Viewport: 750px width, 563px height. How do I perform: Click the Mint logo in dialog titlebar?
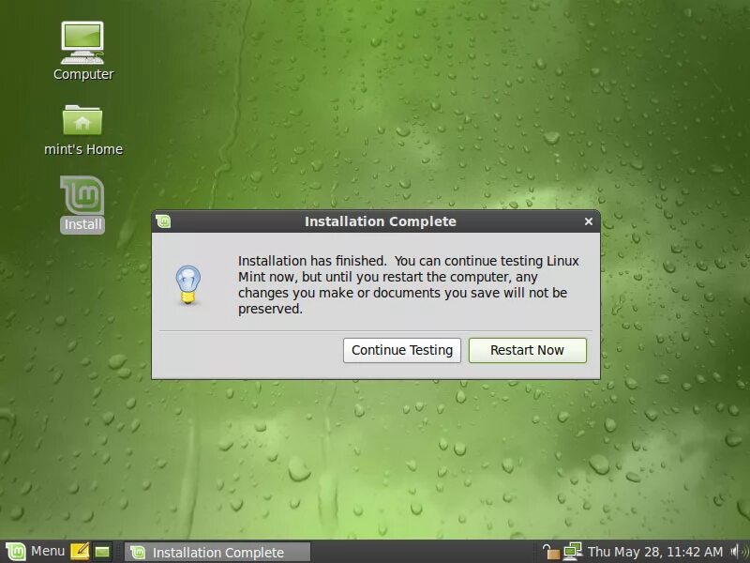pyautogui.click(x=162, y=221)
